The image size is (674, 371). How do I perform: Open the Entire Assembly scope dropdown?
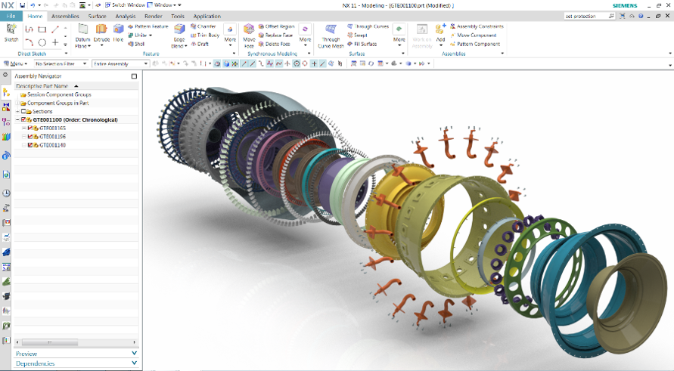coord(121,63)
